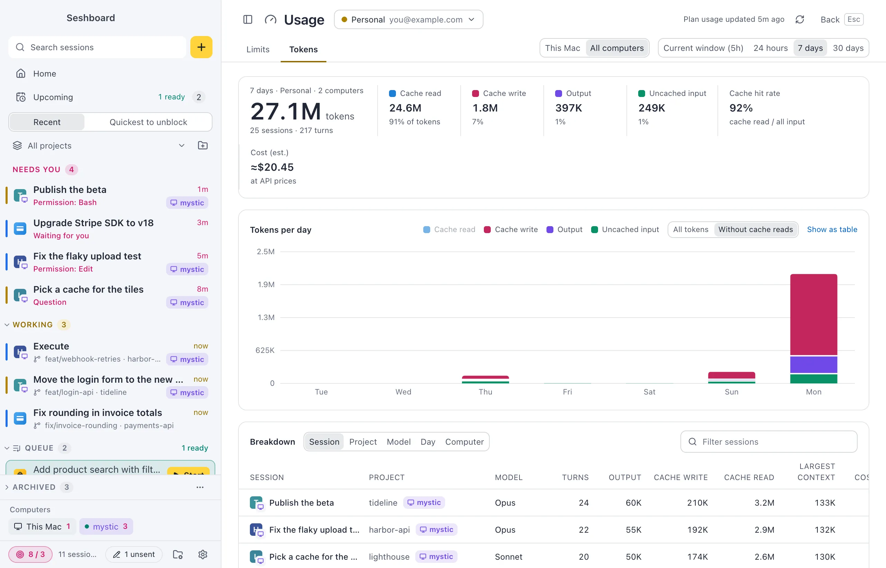This screenshot has width=886, height=568.
Task: Click the 1 unsent drafts pill
Action: click(134, 554)
